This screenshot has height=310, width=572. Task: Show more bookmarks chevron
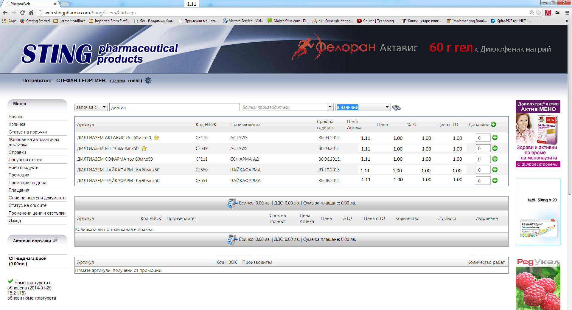(x=567, y=21)
